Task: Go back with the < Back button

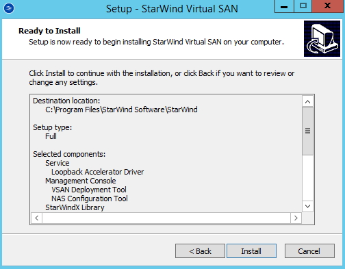Action: (200, 251)
